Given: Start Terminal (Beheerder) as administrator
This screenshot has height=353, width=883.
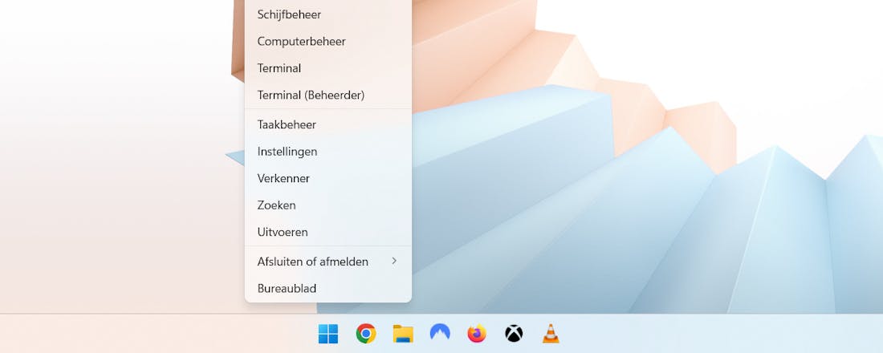Looking at the screenshot, I should click(311, 95).
